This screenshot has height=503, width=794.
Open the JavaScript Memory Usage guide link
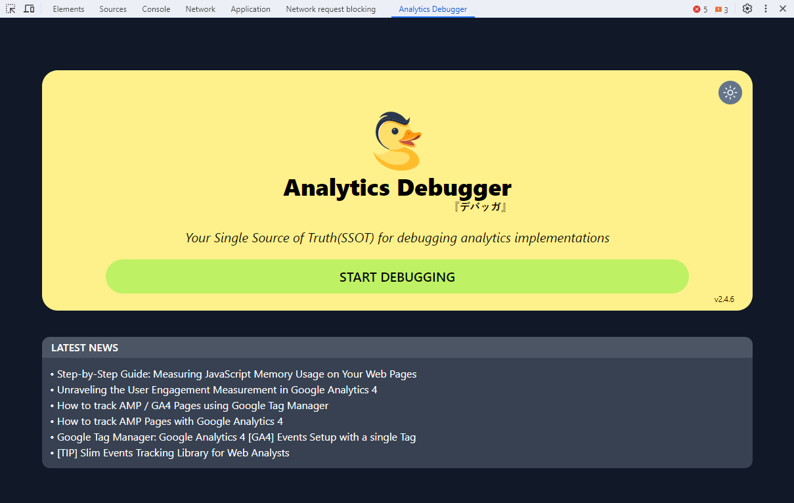[x=236, y=374]
